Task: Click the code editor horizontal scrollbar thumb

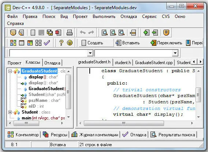Action: 124,123
